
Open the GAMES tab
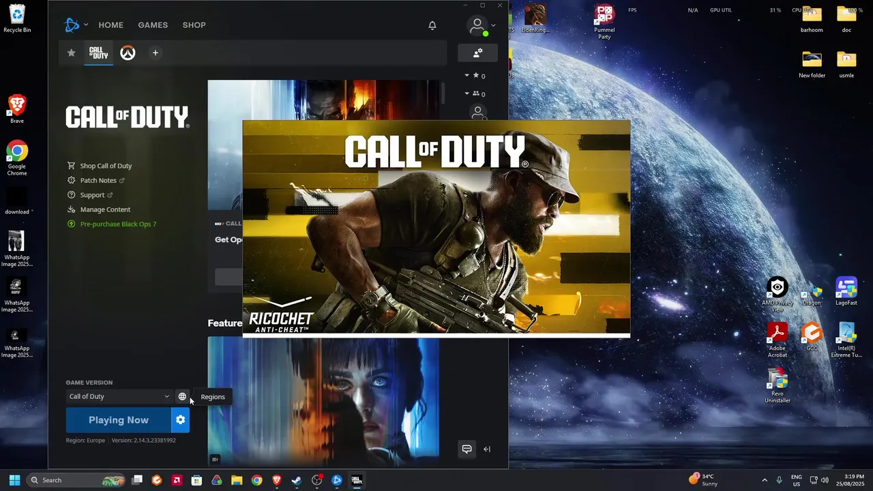point(153,25)
